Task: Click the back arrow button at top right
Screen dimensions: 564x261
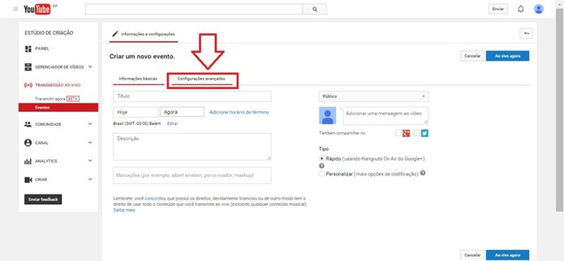Action: pos(526,33)
